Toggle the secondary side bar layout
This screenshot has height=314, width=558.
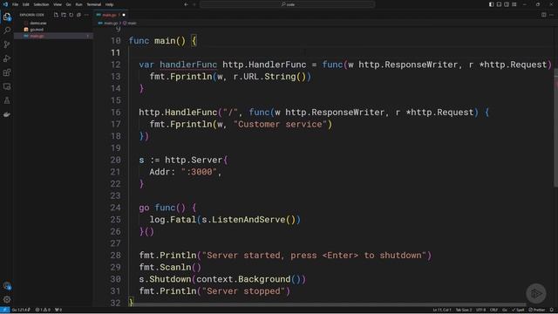pyautogui.click(x=507, y=4)
